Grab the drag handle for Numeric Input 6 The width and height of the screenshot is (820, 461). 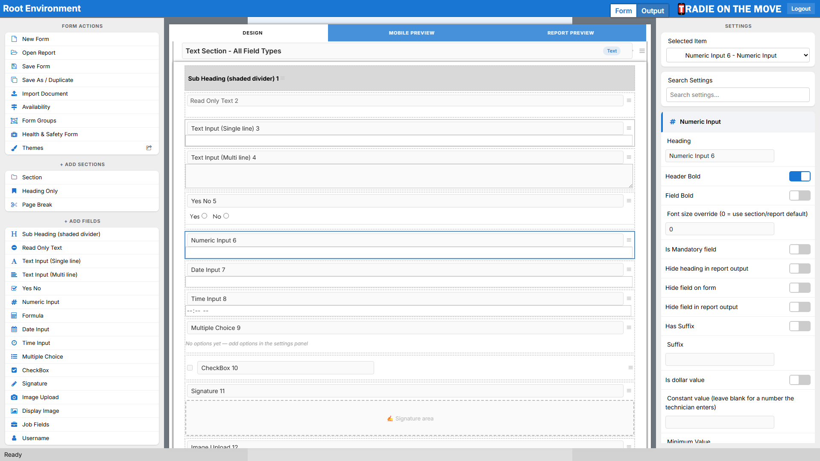click(629, 240)
